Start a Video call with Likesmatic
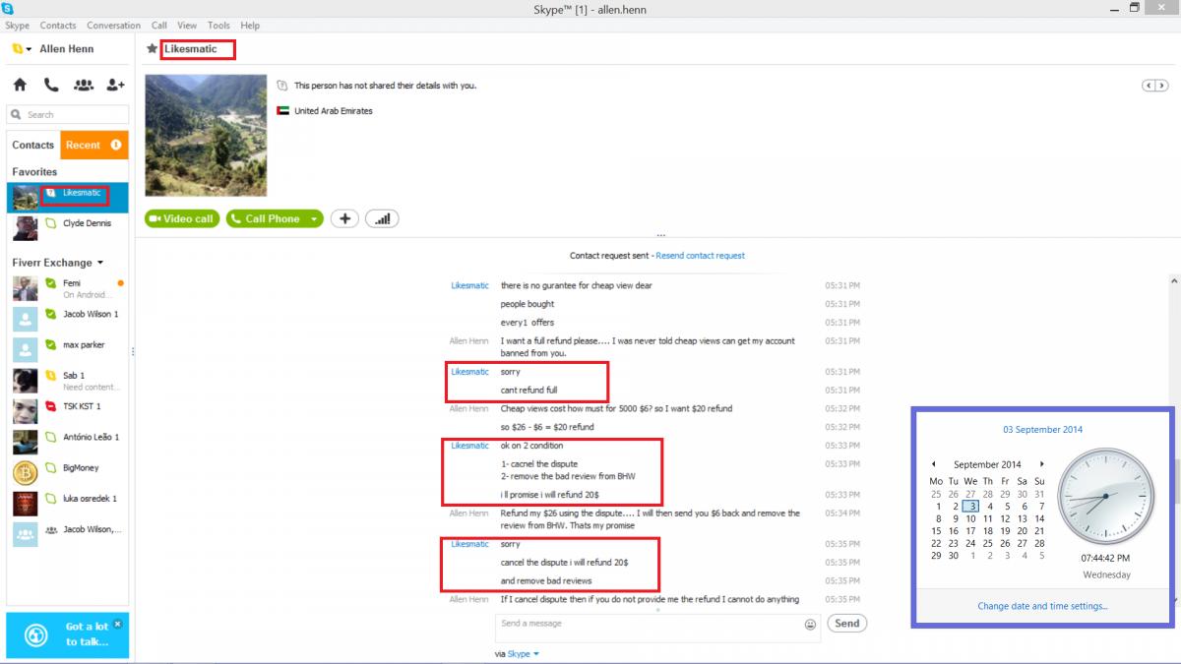 (182, 218)
